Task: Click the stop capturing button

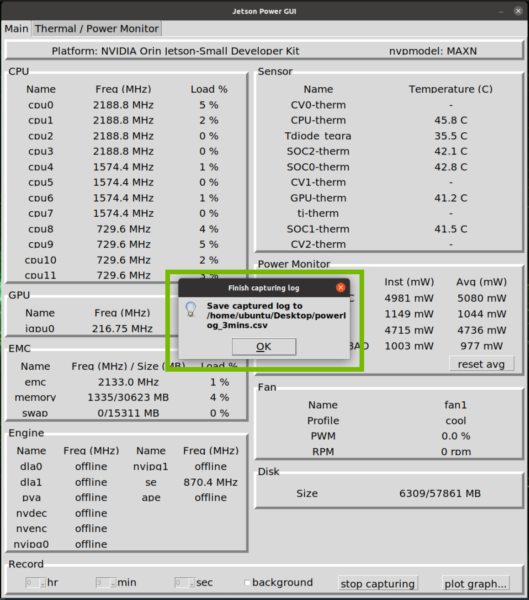Action: pos(378,583)
